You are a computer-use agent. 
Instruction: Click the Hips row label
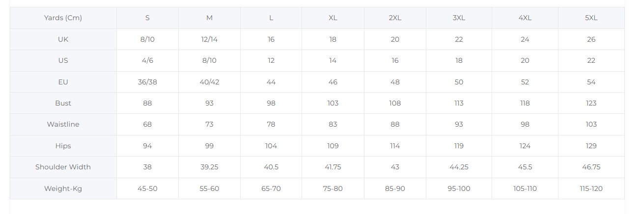tap(63, 146)
